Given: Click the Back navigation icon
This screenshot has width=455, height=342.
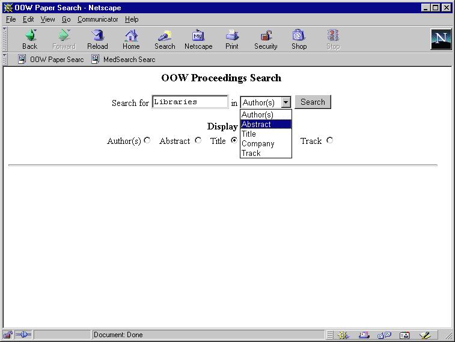Looking at the screenshot, I should pos(29,39).
